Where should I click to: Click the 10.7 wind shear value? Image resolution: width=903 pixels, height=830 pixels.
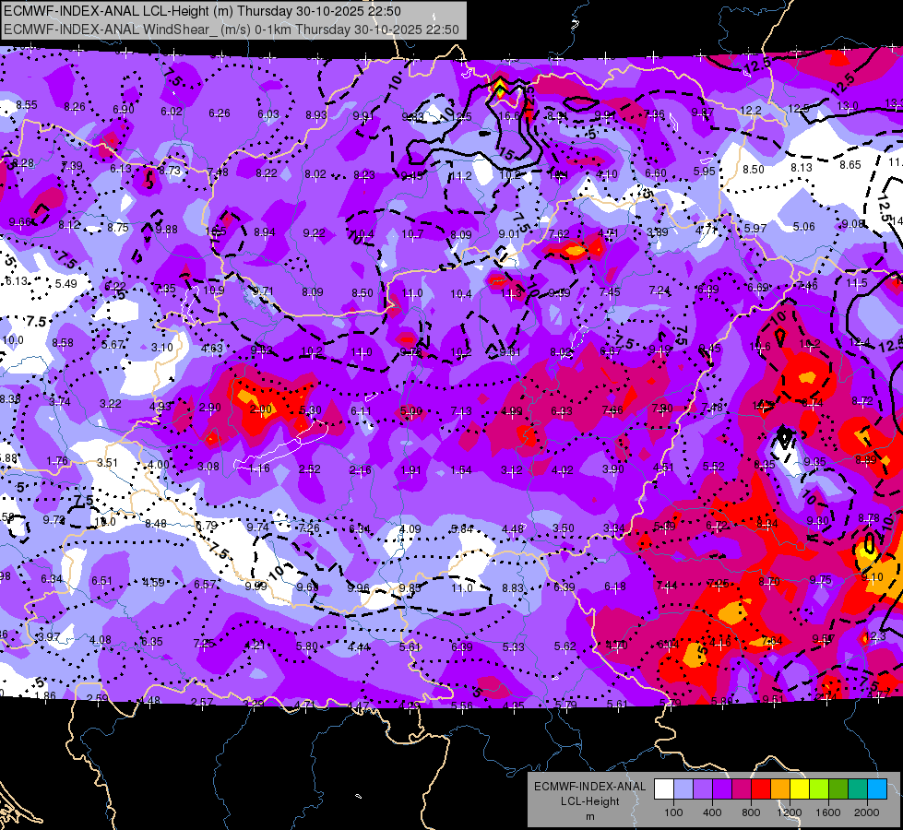coord(412,234)
